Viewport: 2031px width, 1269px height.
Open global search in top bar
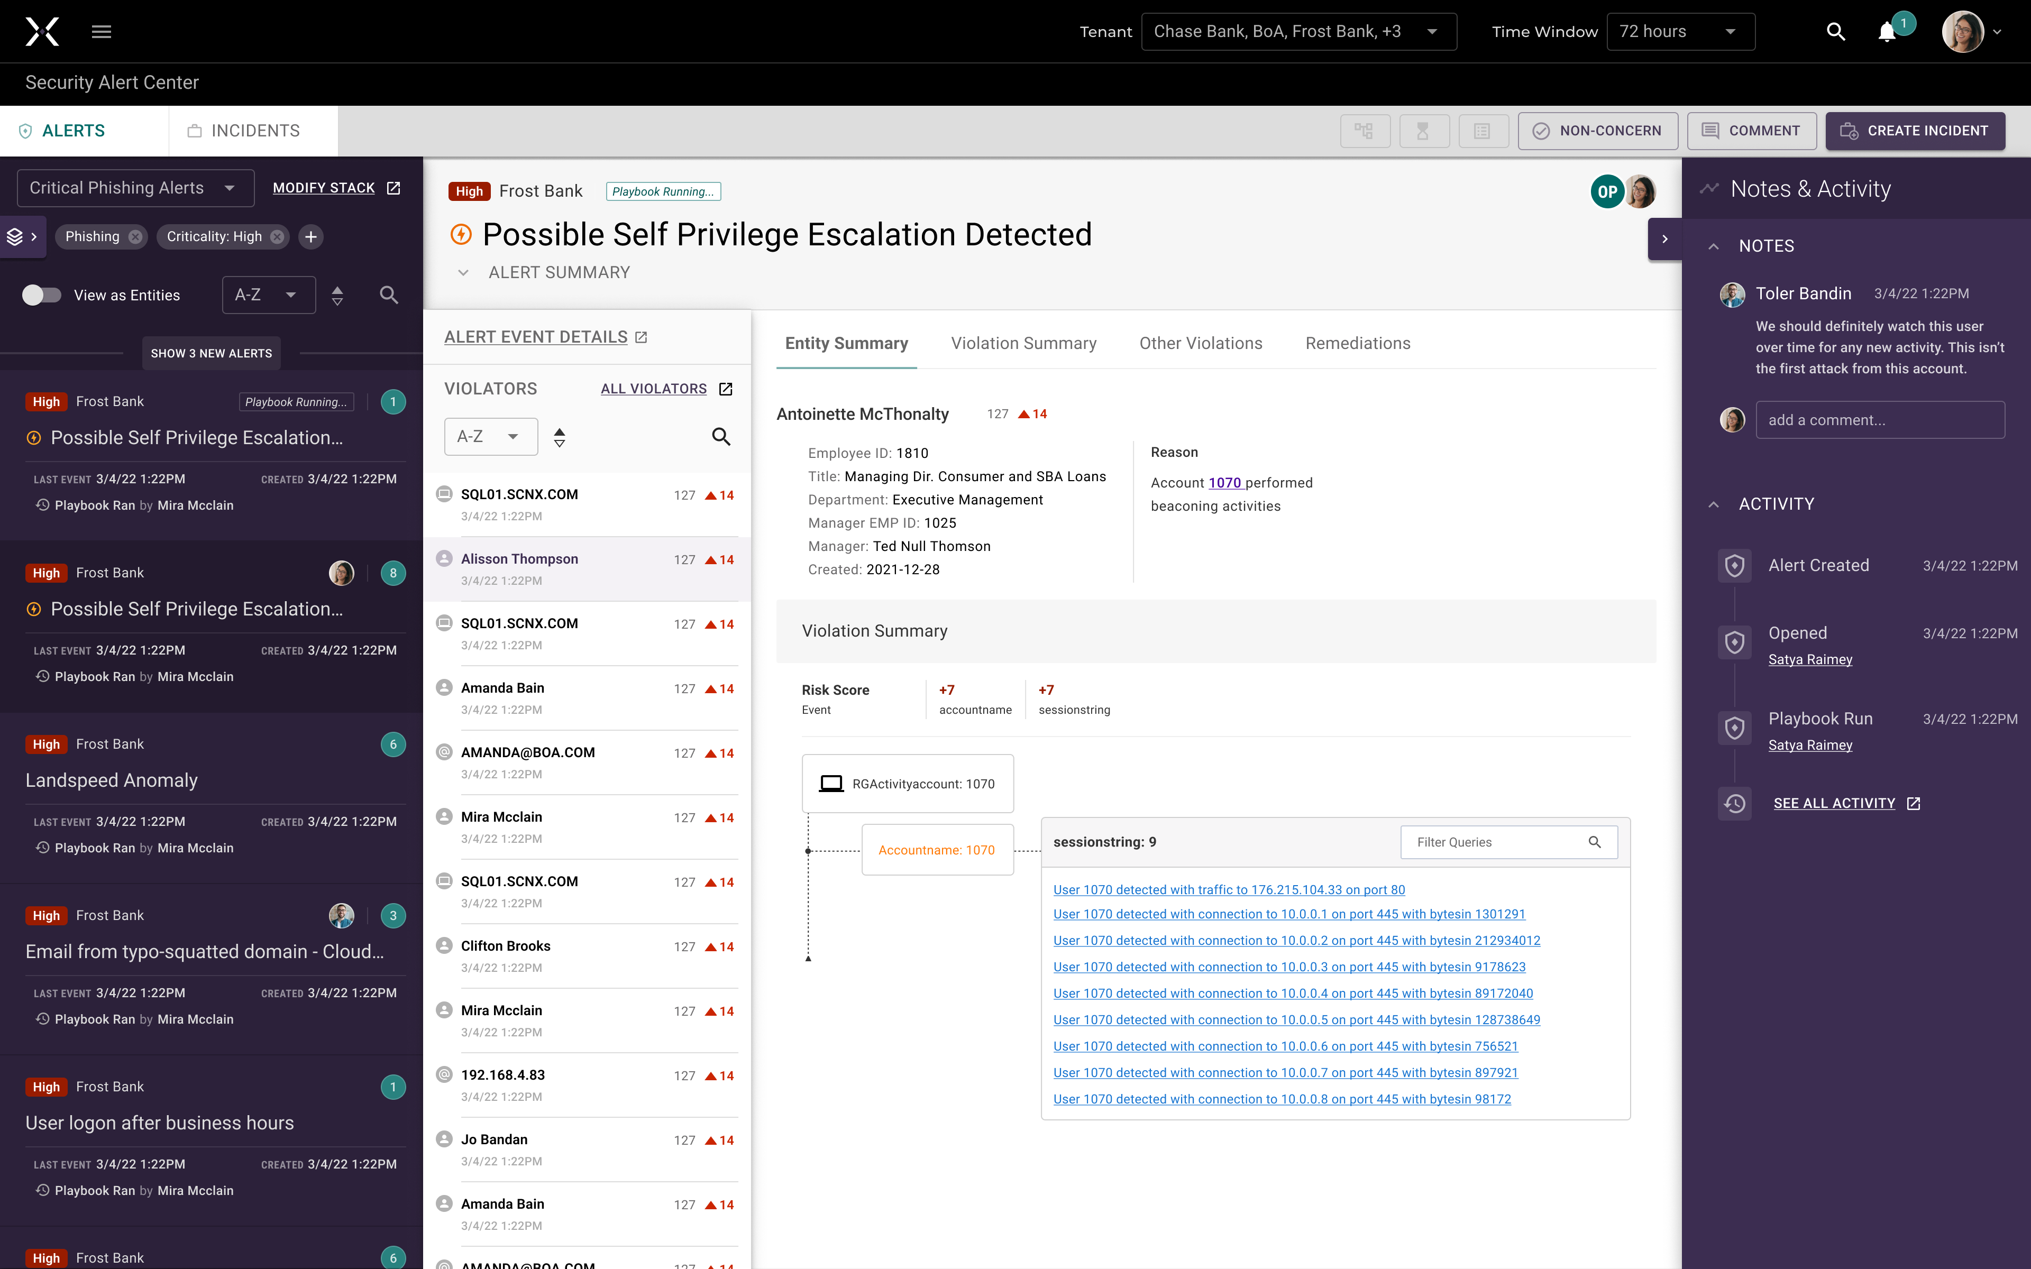click(x=1835, y=32)
